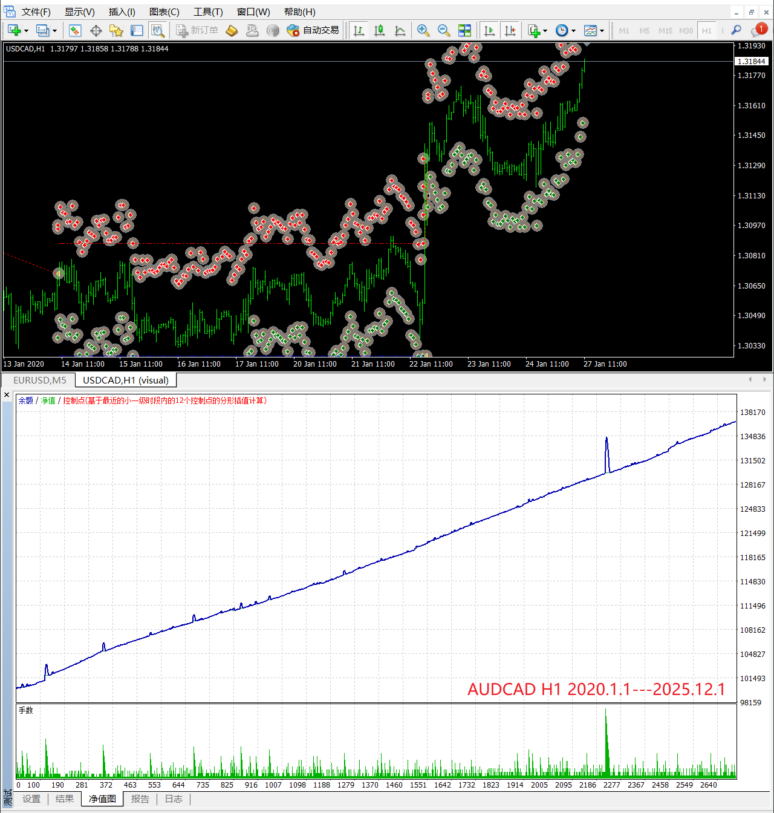Image resolution: width=774 pixels, height=813 pixels.
Task: Click the zoom out magnifier icon
Action: (444, 30)
